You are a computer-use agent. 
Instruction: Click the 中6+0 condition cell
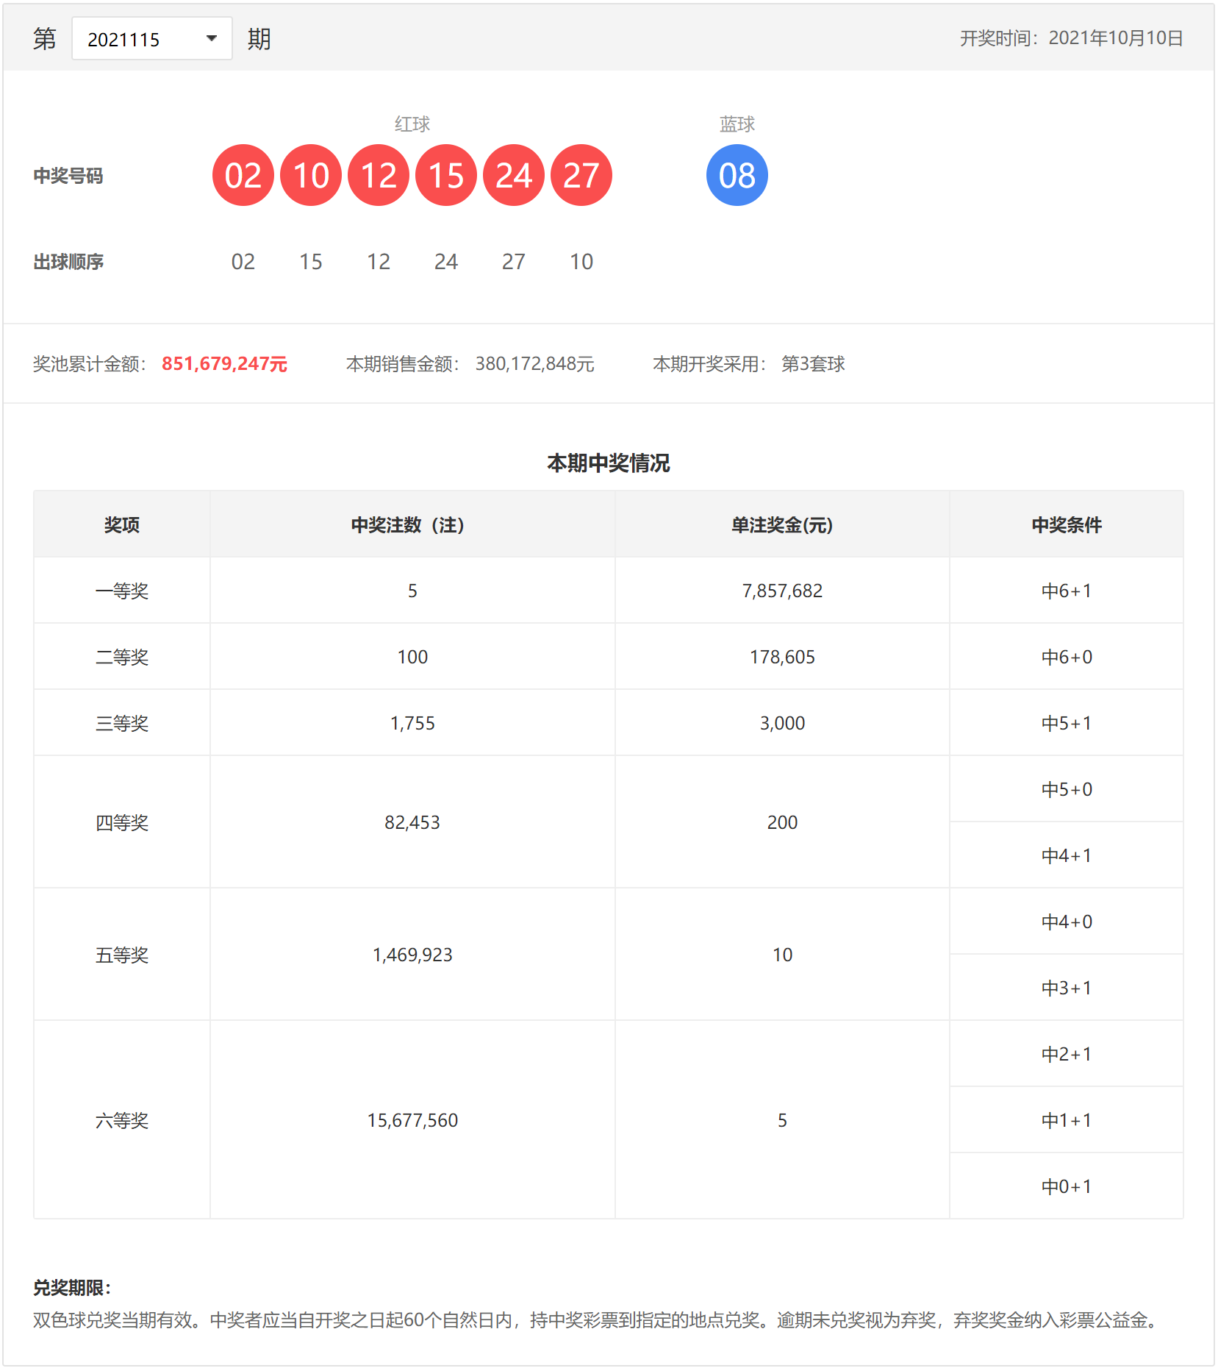[x=1066, y=657]
